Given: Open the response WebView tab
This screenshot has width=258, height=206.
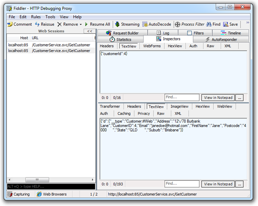Looking at the screenshot, I should pyautogui.click(x=224, y=106).
